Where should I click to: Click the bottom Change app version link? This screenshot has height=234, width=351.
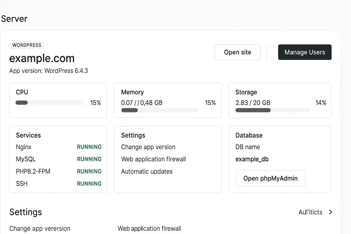coord(40,229)
